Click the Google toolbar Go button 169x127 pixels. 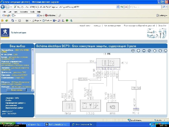41,15
